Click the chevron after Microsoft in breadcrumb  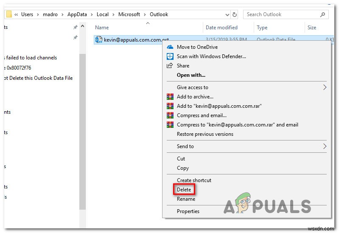click(x=145, y=14)
